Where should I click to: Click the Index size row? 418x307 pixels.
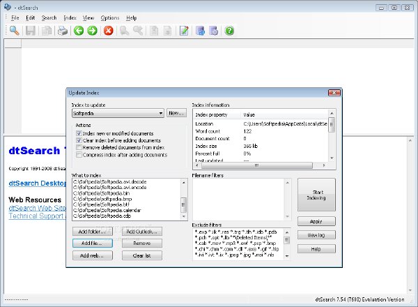point(261,146)
